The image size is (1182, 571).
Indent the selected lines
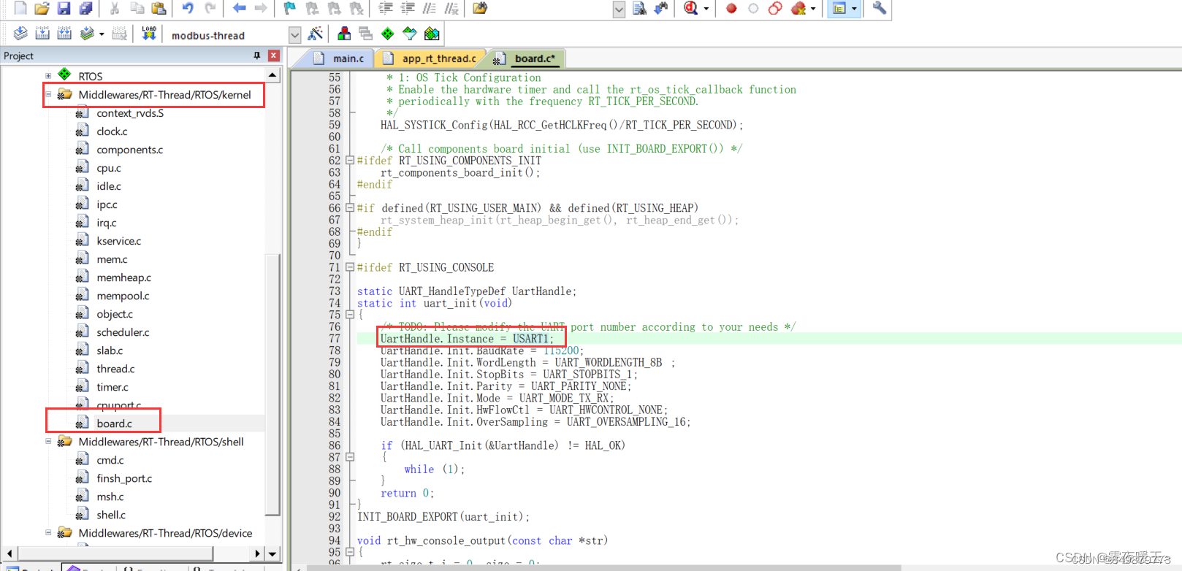point(385,8)
